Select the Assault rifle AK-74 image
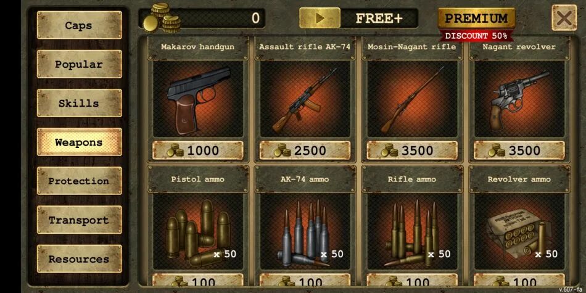586x293 pixels. click(305, 99)
